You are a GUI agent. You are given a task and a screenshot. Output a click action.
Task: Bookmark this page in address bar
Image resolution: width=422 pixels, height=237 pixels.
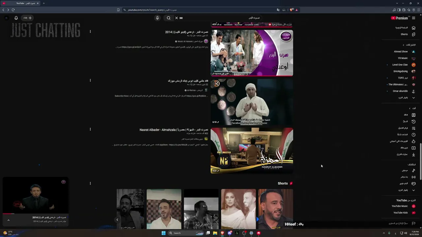tap(118, 10)
